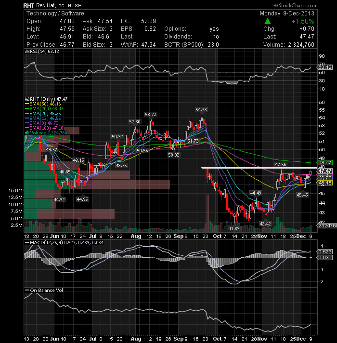Image resolution: width=337 pixels, height=343 pixels.
Task: Click the candlestick icon beside RHT (Daily)
Action: (x=27, y=99)
